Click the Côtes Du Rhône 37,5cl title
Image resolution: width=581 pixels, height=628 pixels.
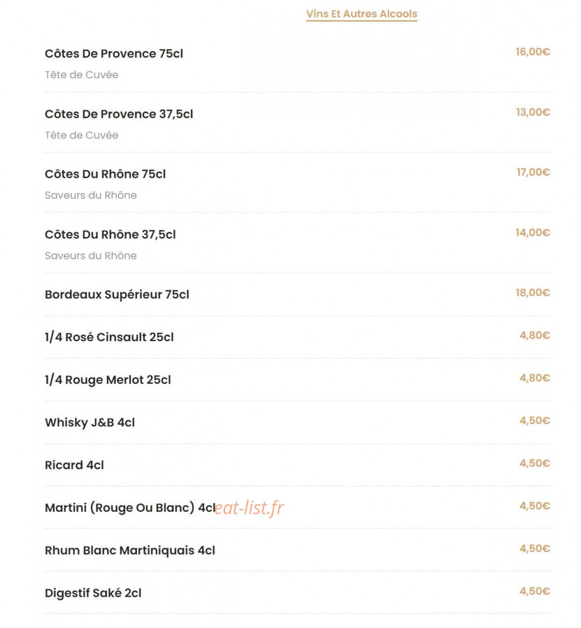pyautogui.click(x=110, y=235)
